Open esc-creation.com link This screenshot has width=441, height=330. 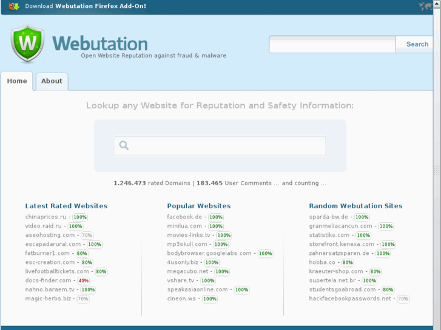point(50,262)
